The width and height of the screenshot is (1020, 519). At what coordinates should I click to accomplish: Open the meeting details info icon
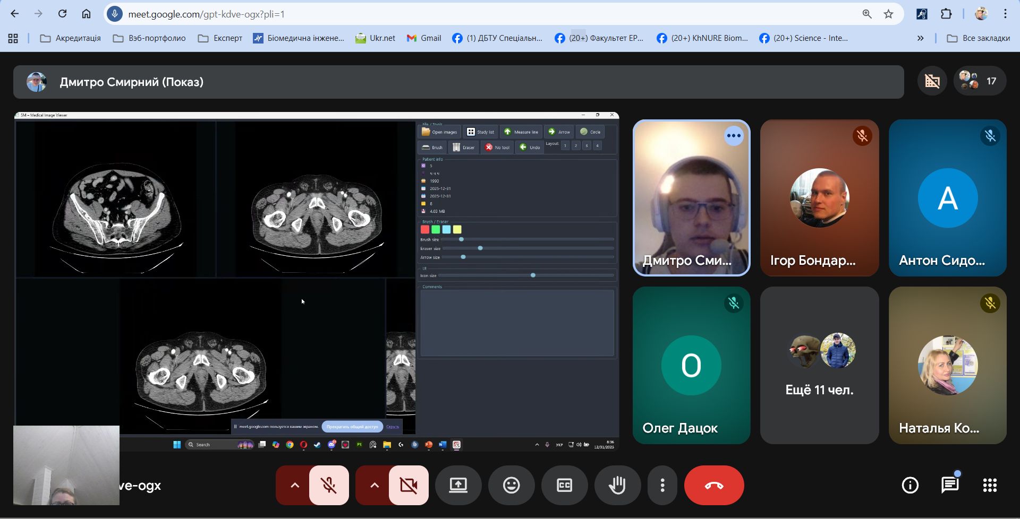click(x=910, y=485)
